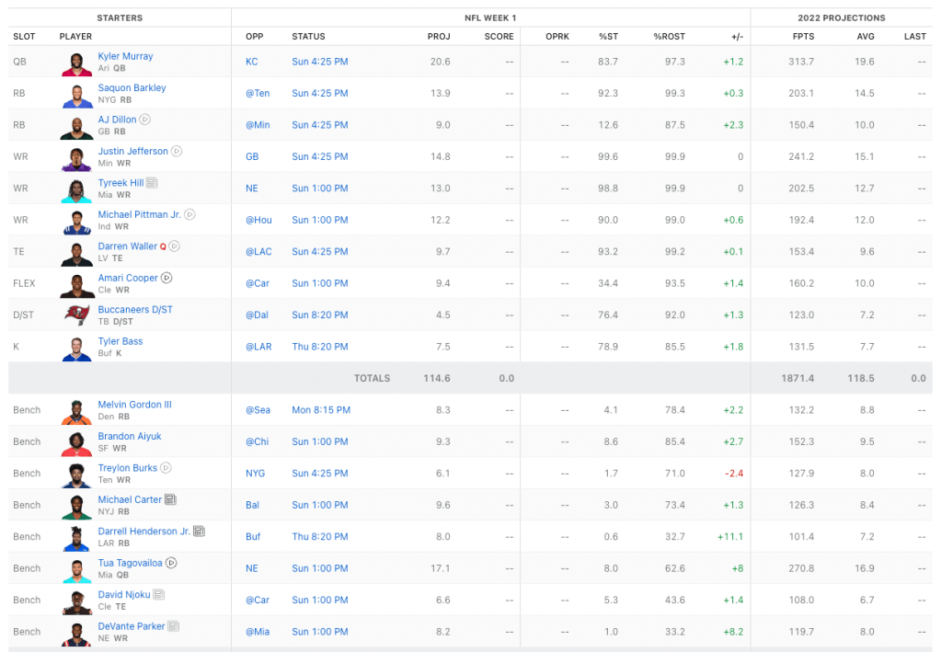The image size is (941, 652).
Task: Play Amari Cooper's video clip icon
Action: coord(166,278)
